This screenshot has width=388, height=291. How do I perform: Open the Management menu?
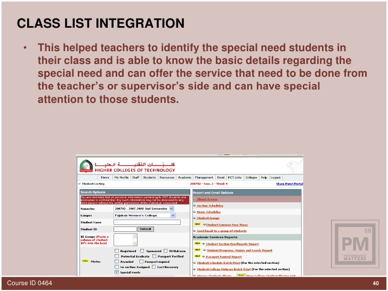point(204,177)
